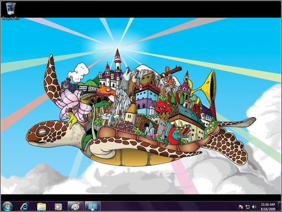Switch to the Control Panel taskbar button
The height and width of the screenshot is (212, 282).
(93, 206)
